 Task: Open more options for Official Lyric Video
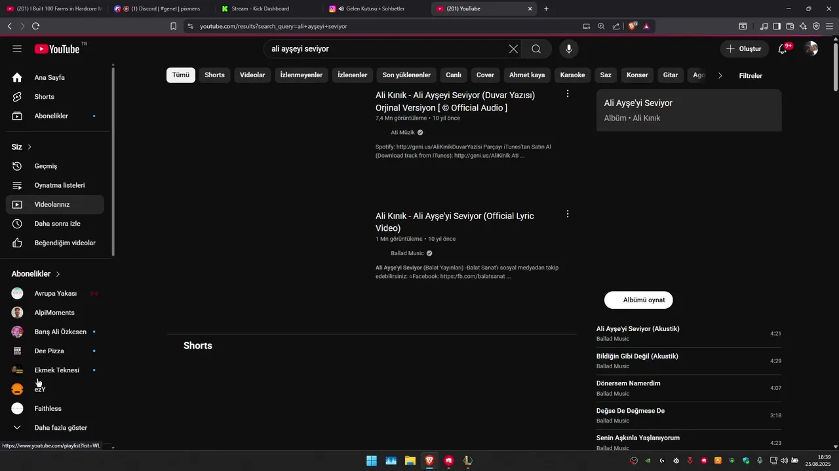click(568, 214)
